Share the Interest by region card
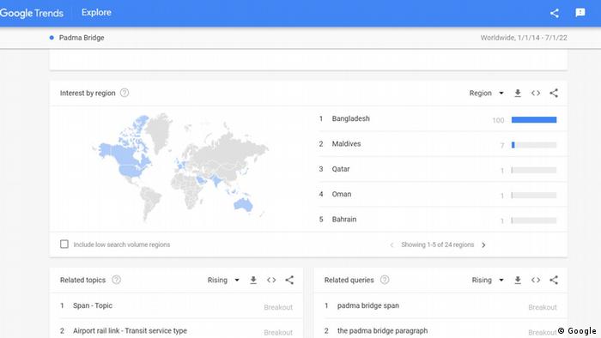The image size is (601, 338). pyautogui.click(x=554, y=93)
